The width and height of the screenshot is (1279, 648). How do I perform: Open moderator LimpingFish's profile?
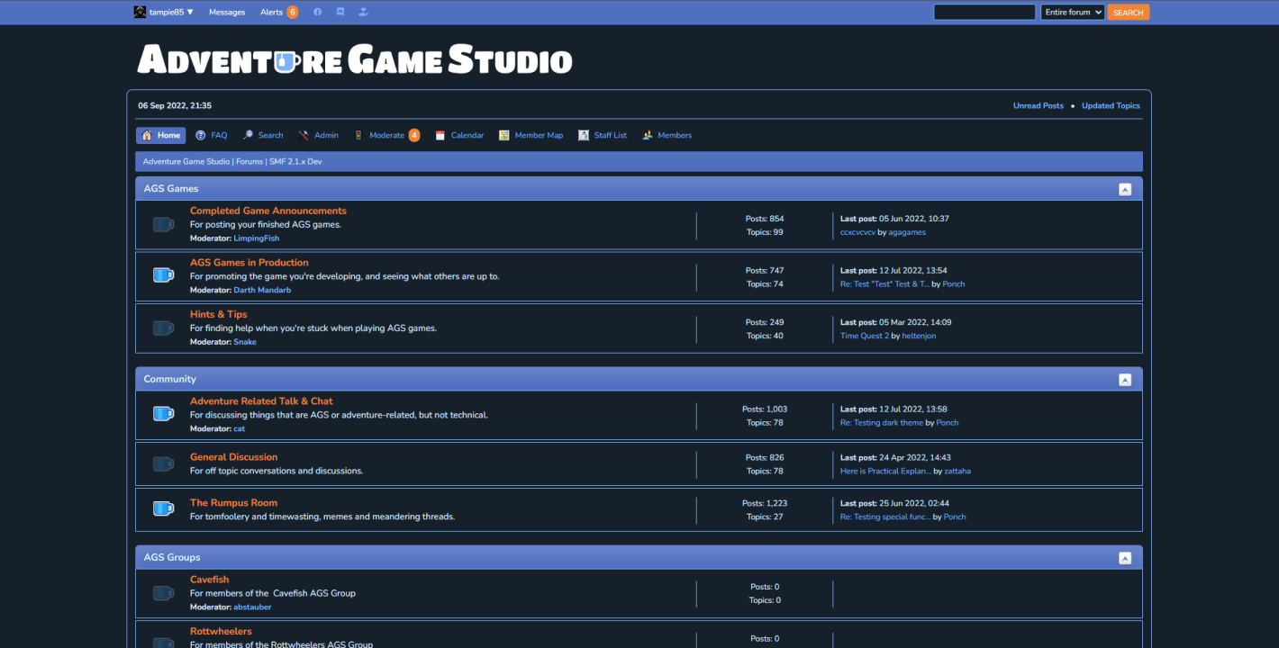(257, 238)
